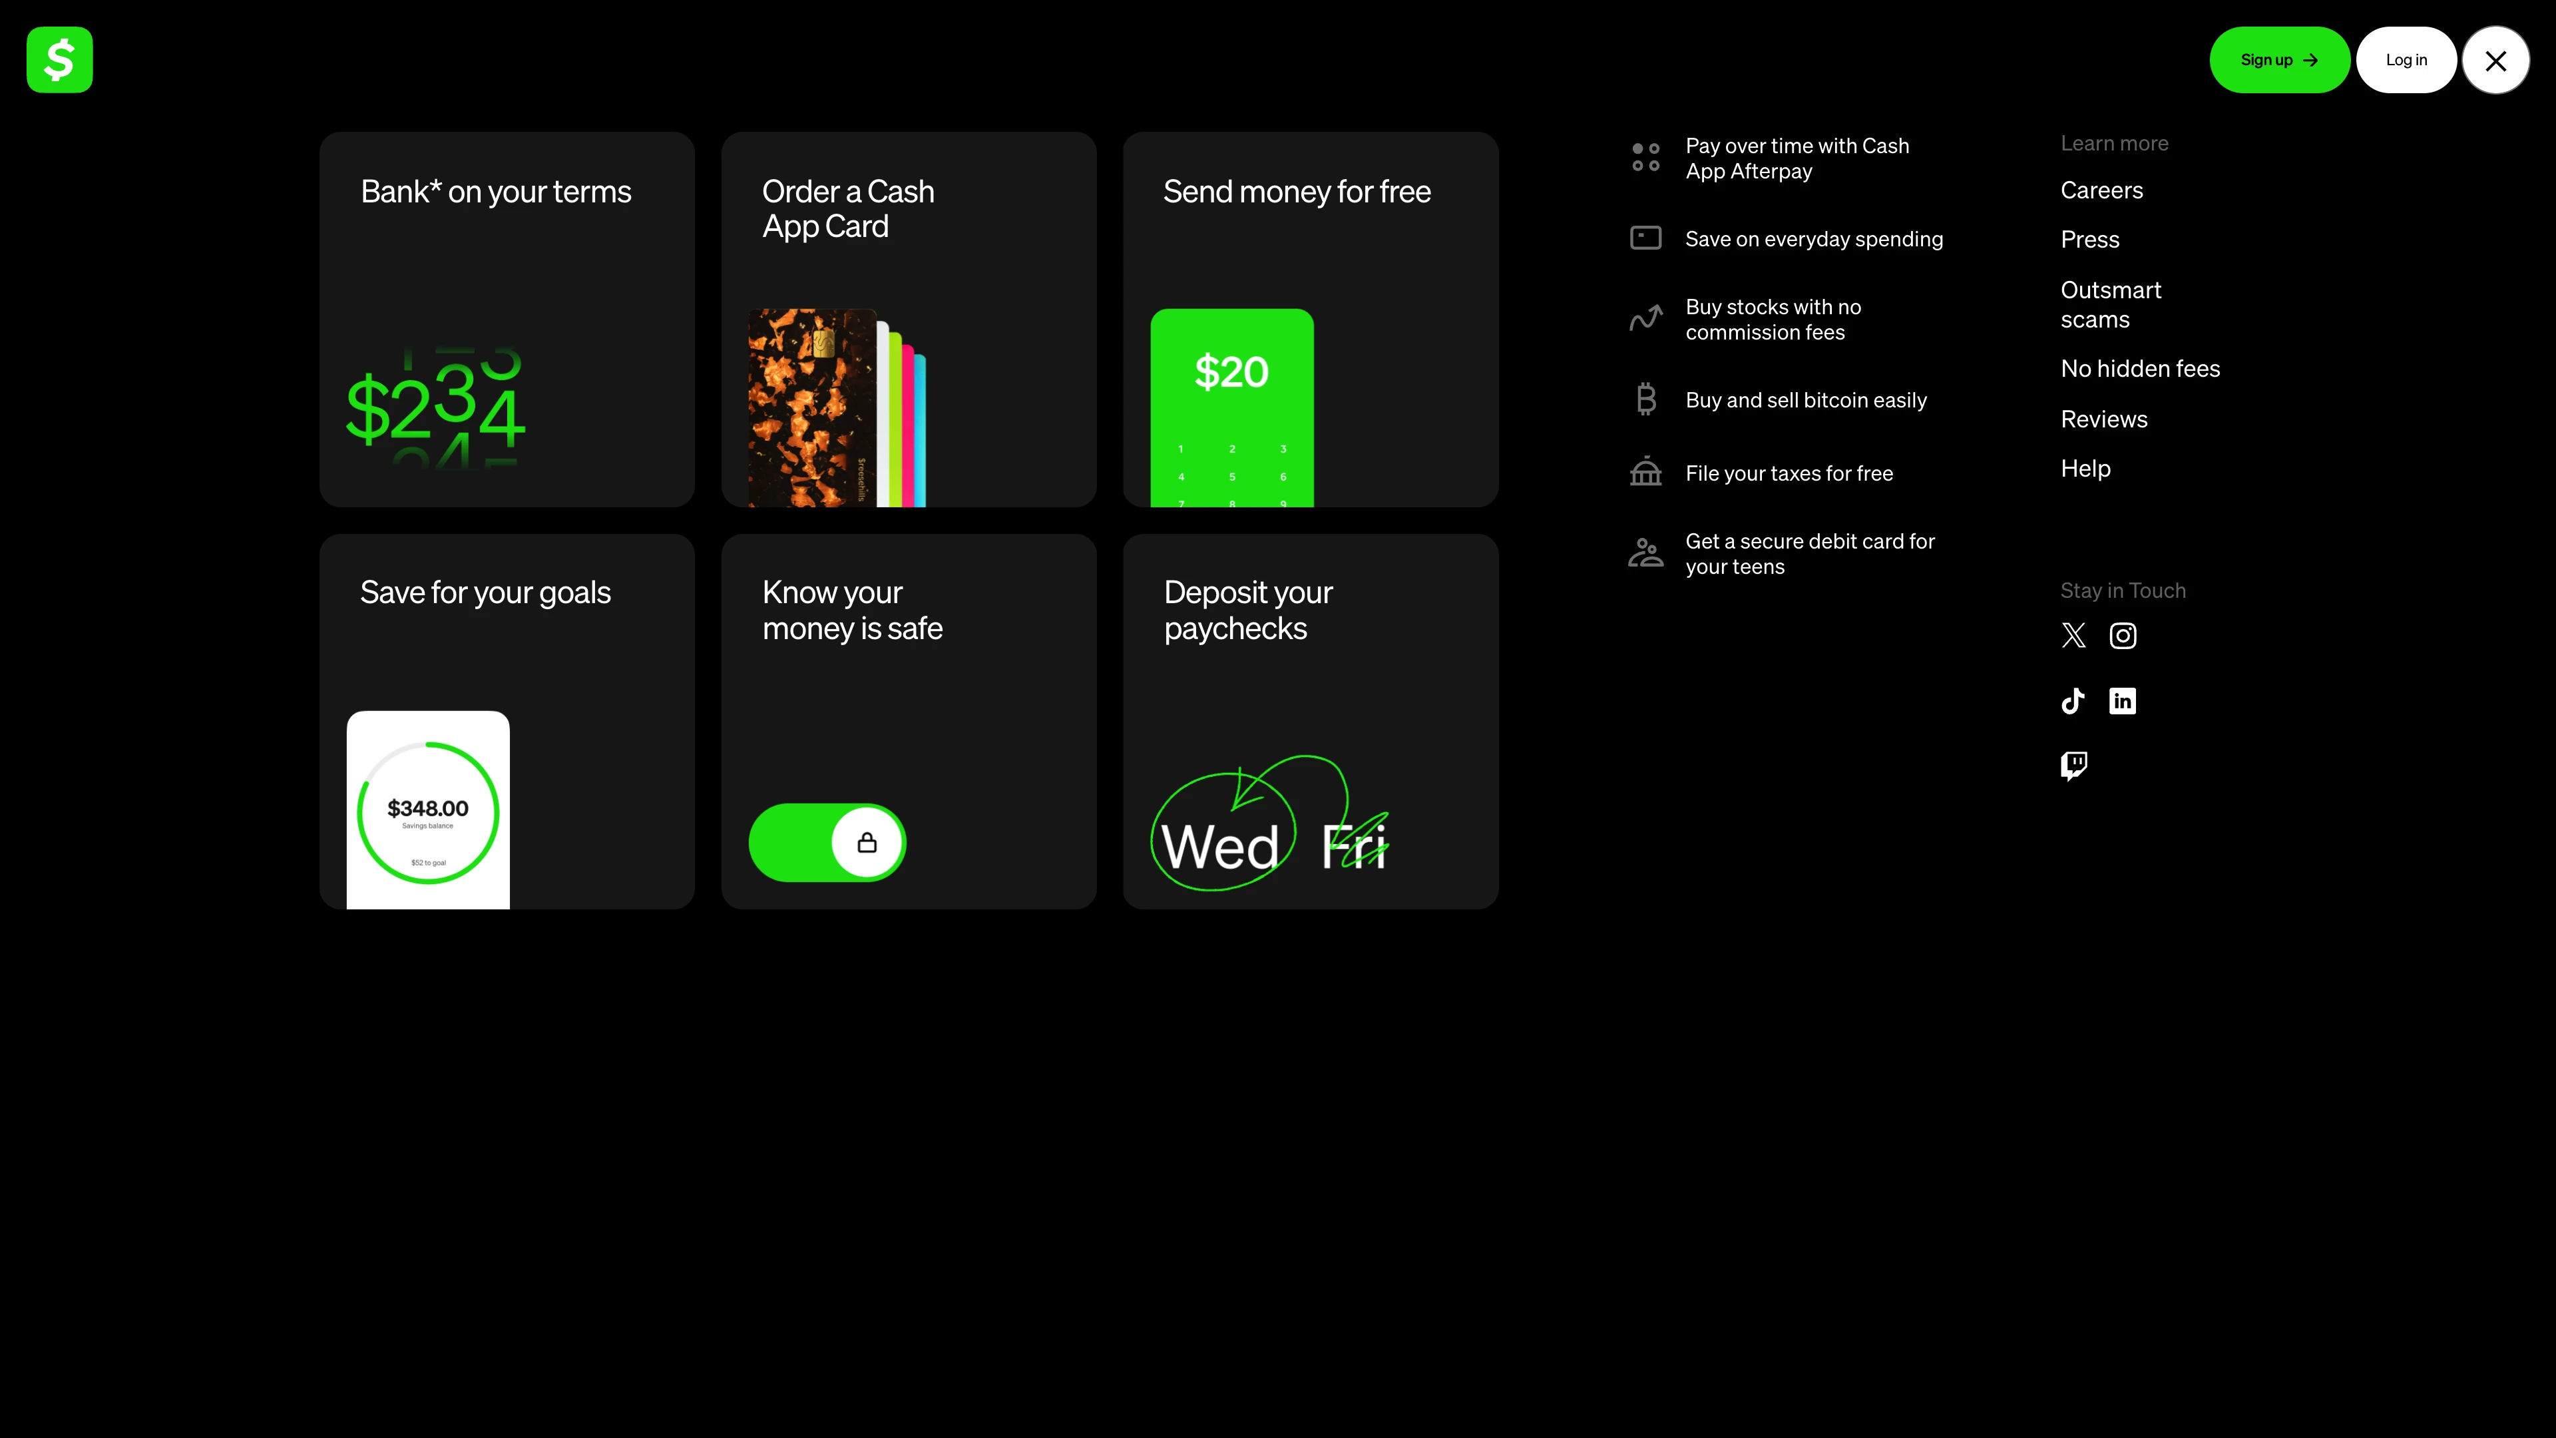Open the Send money for free tile
The width and height of the screenshot is (2556, 1438).
1310,319
